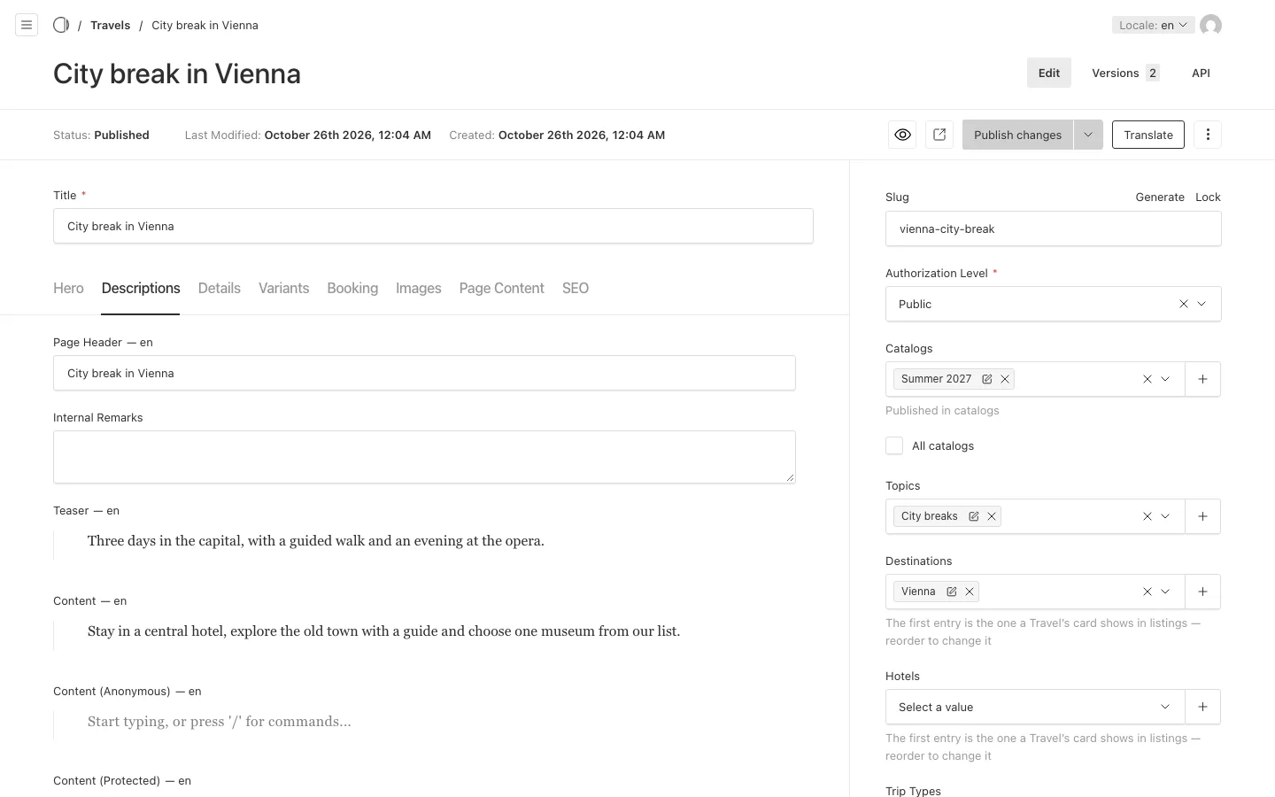Switch to the Details tab
Screen dimensions: 1275x797
tap(220, 288)
